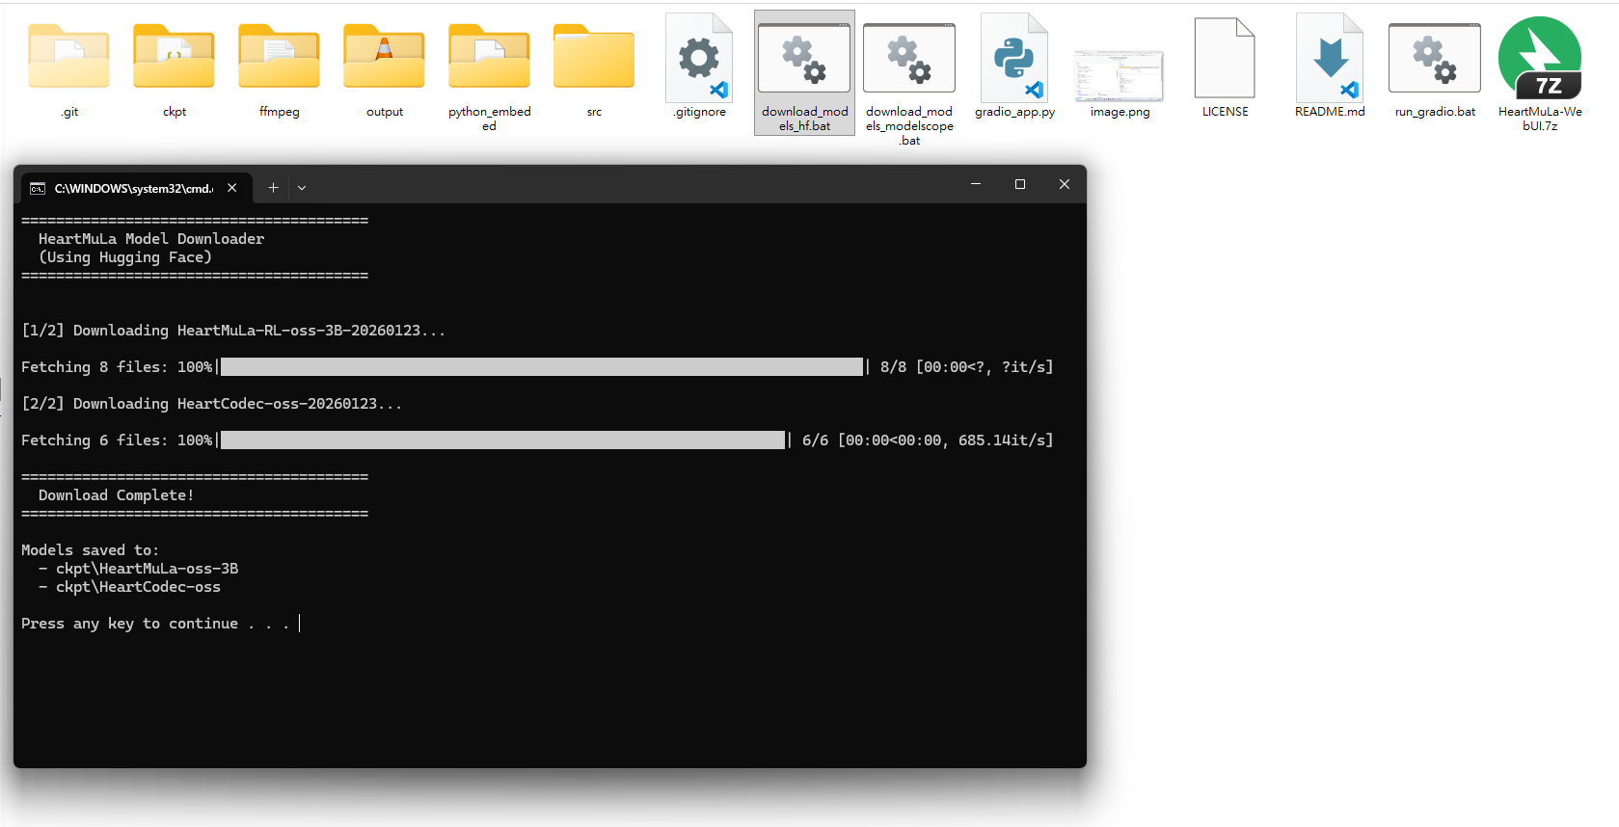The image size is (1619, 827).
Task: Open the src folder
Action: [594, 56]
